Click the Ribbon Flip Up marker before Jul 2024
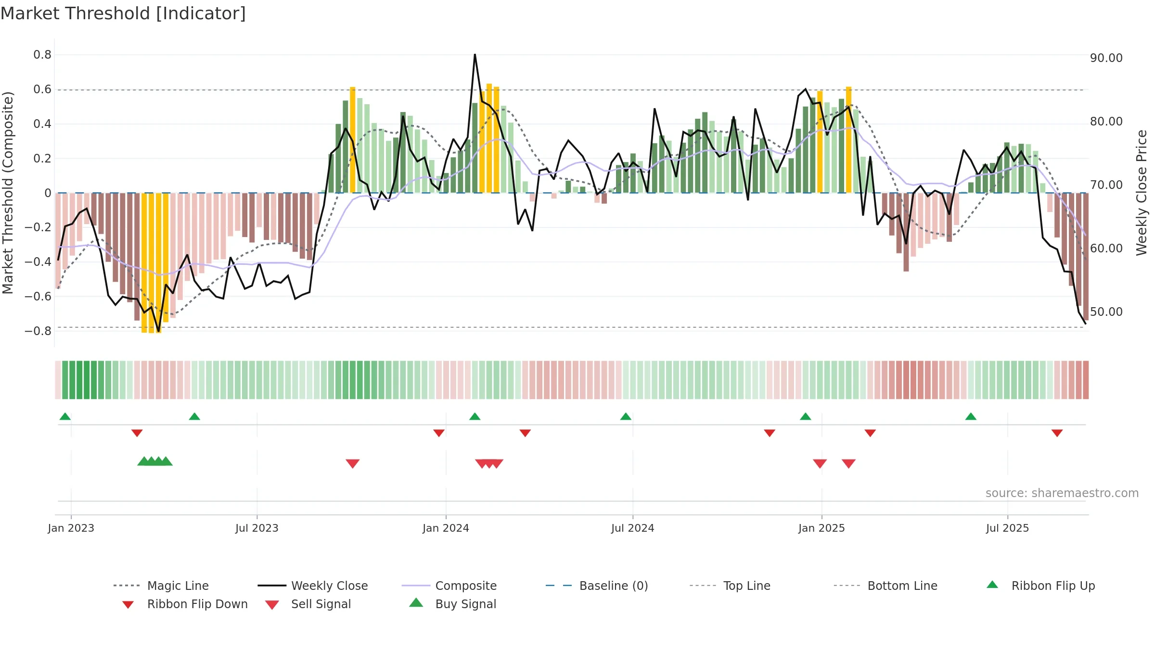The height and width of the screenshot is (649, 1155). tap(626, 416)
